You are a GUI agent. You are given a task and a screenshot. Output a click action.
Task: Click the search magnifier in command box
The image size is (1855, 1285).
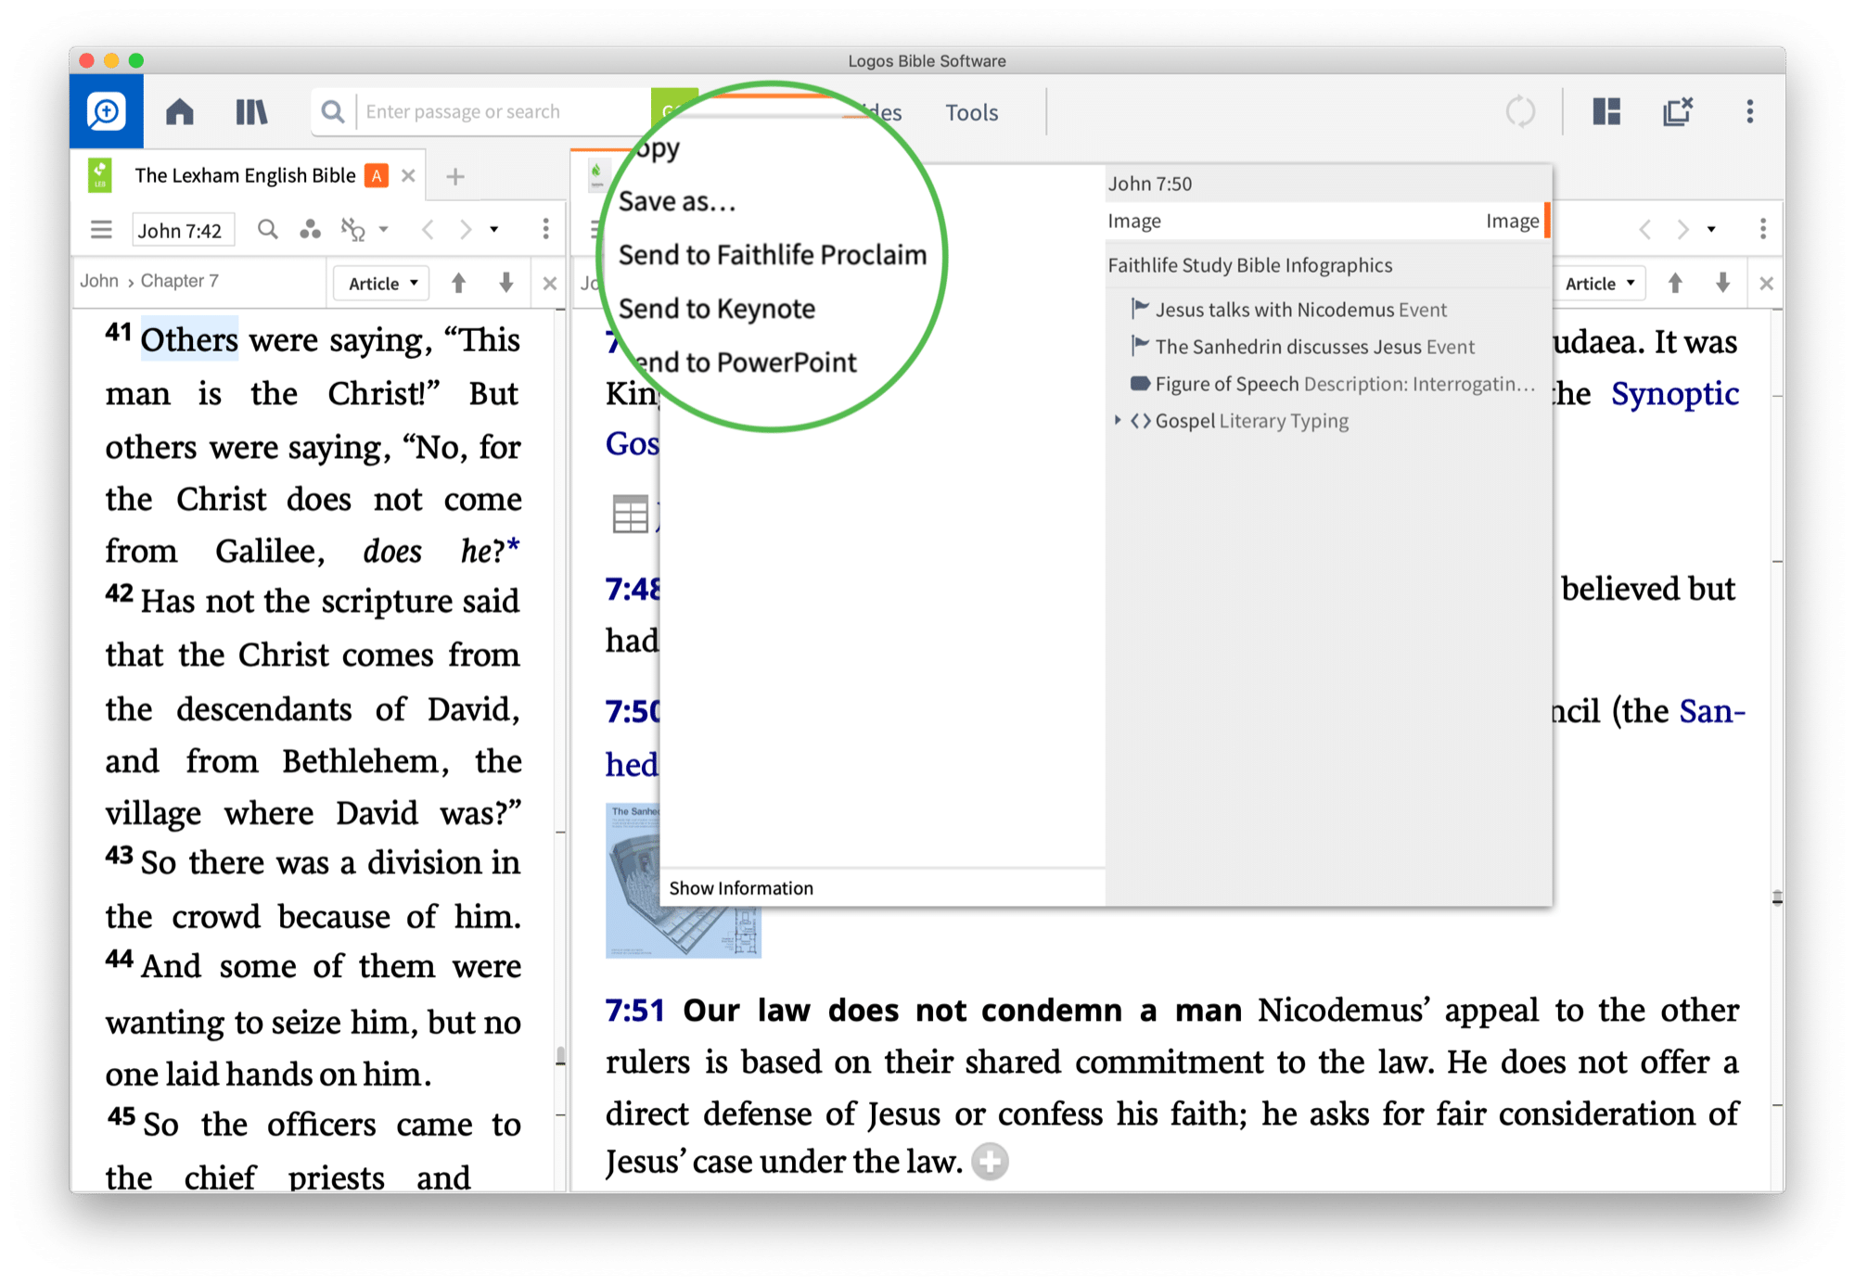[x=332, y=112]
